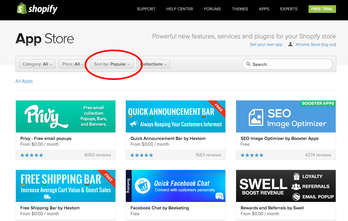Select Free Shipping Bar by Hextom title
The height and width of the screenshot is (221, 348).
pos(50,208)
